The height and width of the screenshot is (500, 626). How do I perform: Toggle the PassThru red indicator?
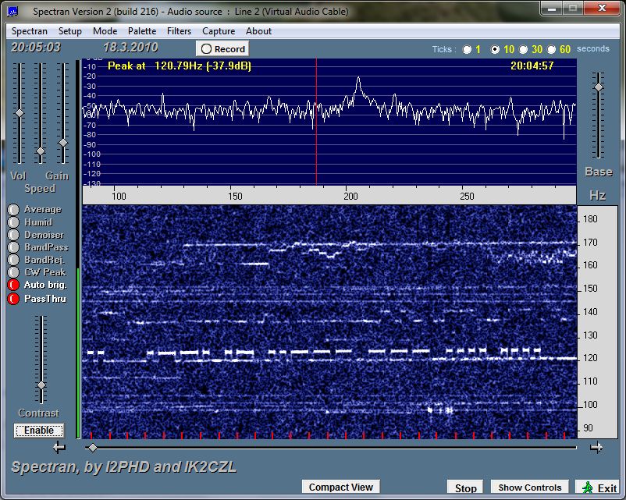[x=13, y=299]
